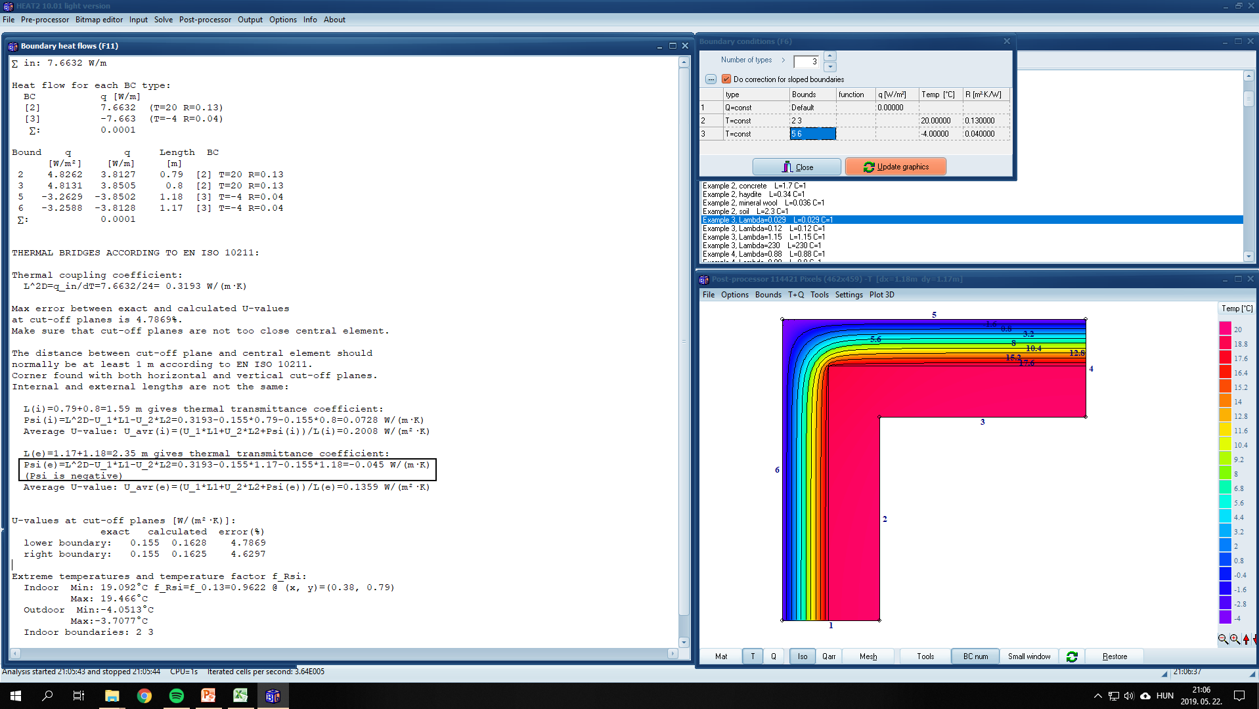Screen dimensions: 1259x709
Task: Open Windows Start menu
Action: [x=16, y=696]
